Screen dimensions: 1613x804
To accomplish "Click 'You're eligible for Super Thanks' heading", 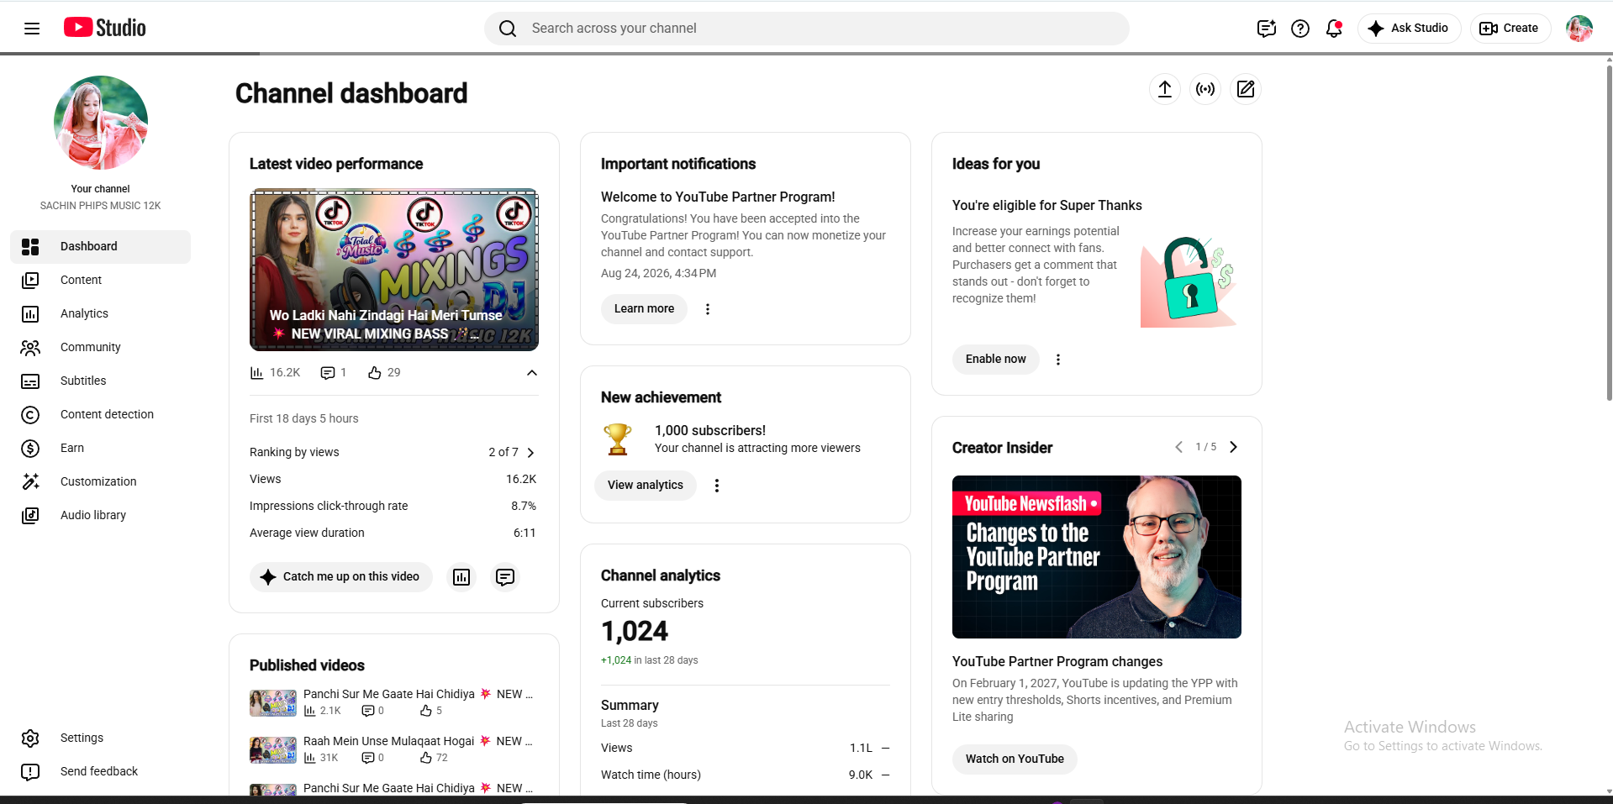I will (x=1047, y=206).
